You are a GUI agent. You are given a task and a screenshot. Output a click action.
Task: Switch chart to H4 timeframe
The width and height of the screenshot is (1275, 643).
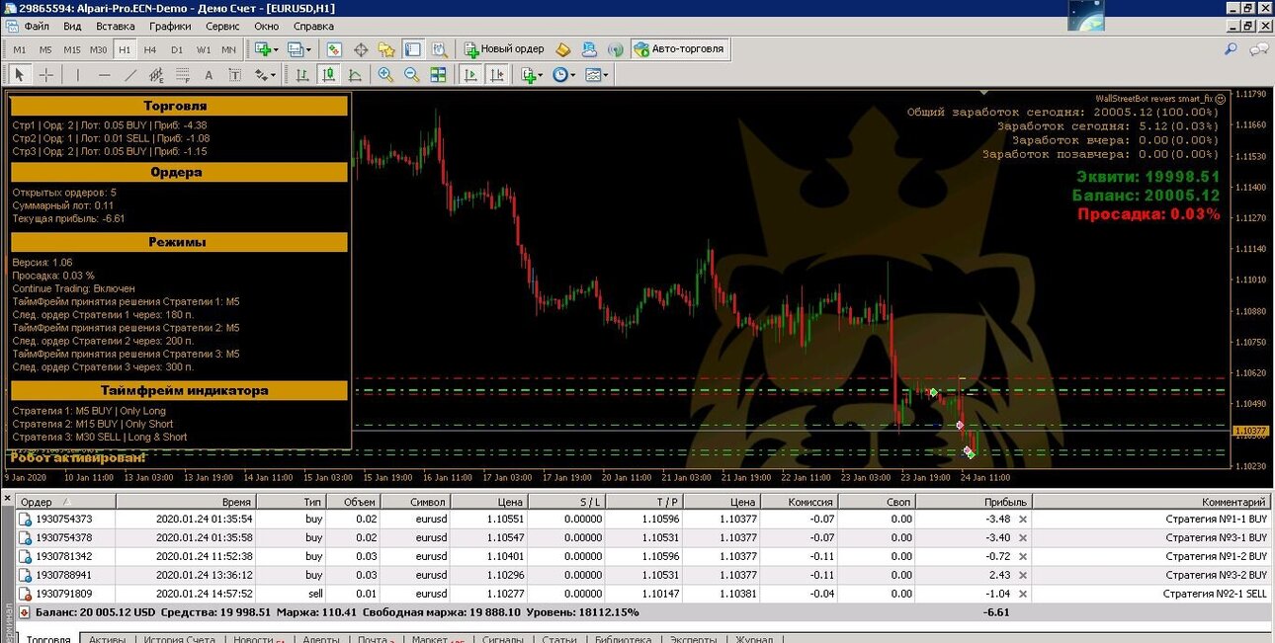coord(150,49)
